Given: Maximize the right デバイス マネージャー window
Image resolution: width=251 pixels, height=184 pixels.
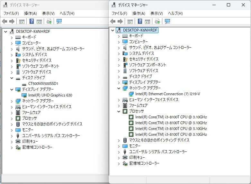Looking at the screenshot, I should [229, 5].
